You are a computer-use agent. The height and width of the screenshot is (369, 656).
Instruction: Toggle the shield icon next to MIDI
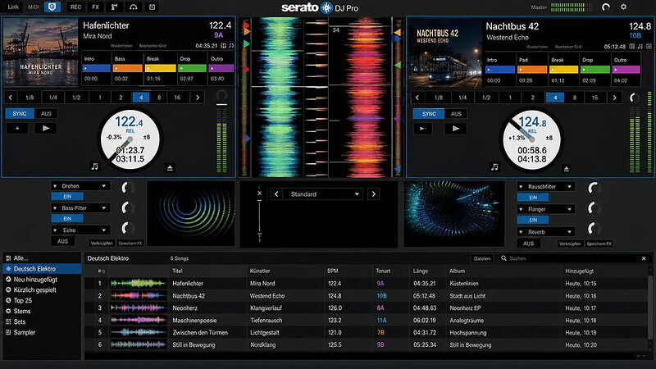52,7
